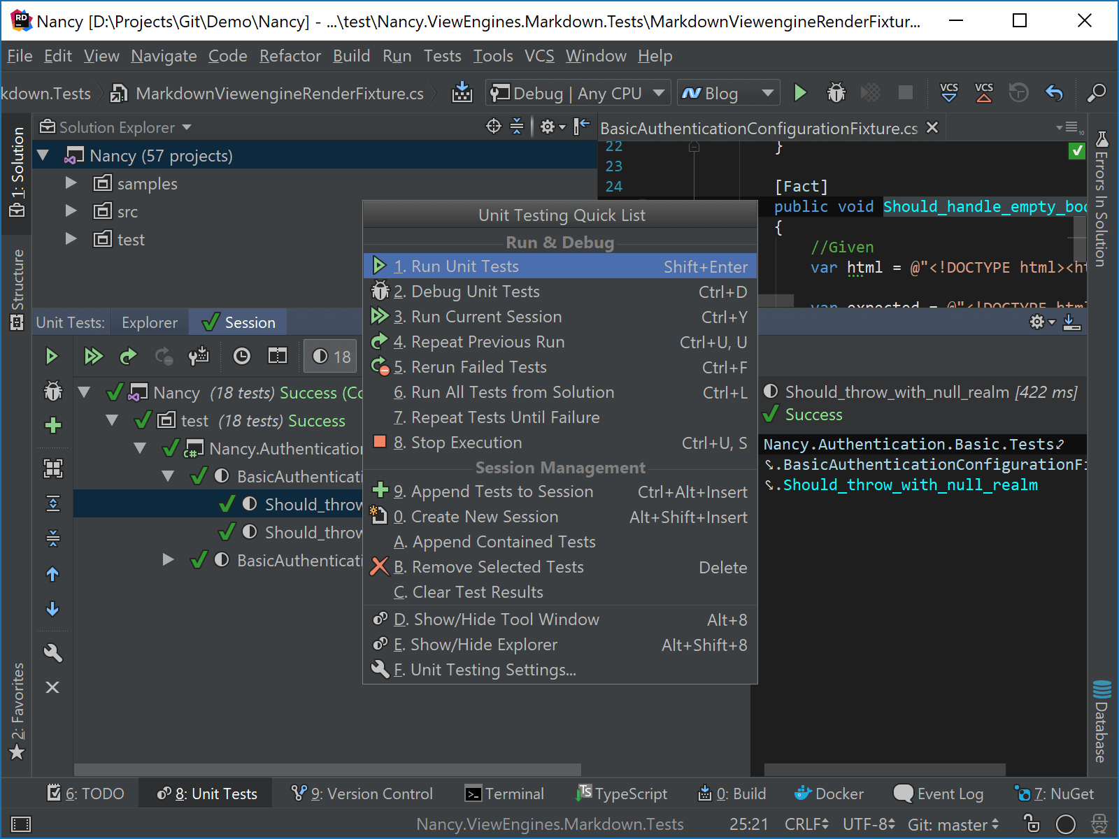This screenshot has height=839, width=1119.
Task: Click the session debug bug icon
Action: coord(53,391)
